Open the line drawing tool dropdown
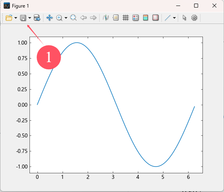The width and height of the screenshot is (224, 192). [x=174, y=18]
